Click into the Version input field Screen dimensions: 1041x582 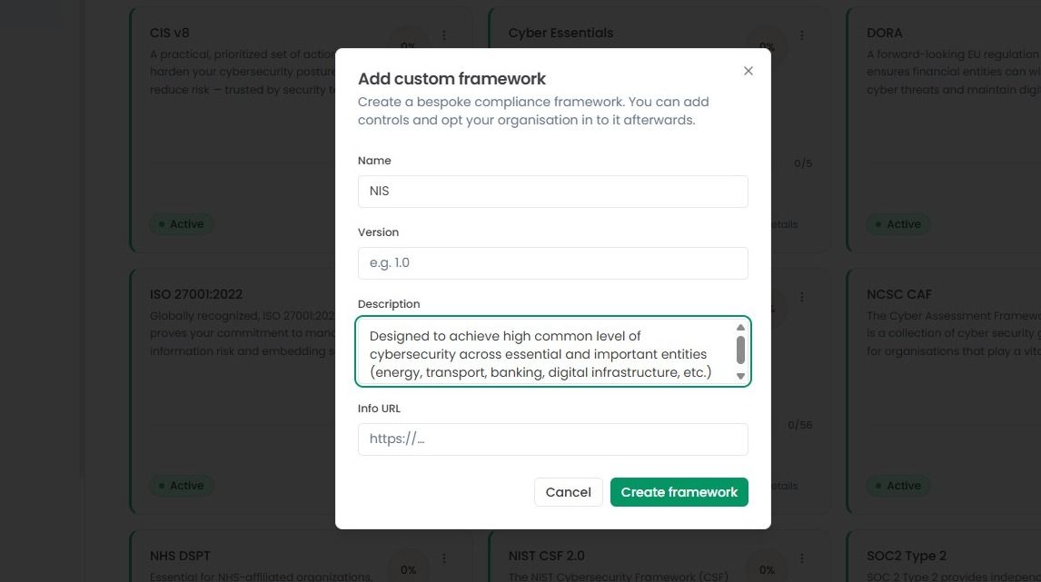552,262
